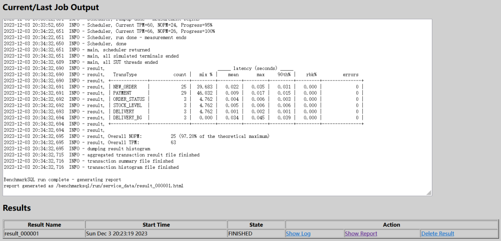Click the Action column header
This screenshot has height=241, width=501.
point(392,225)
